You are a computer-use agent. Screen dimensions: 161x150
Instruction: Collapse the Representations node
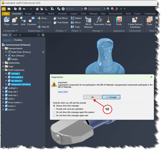[3, 48]
